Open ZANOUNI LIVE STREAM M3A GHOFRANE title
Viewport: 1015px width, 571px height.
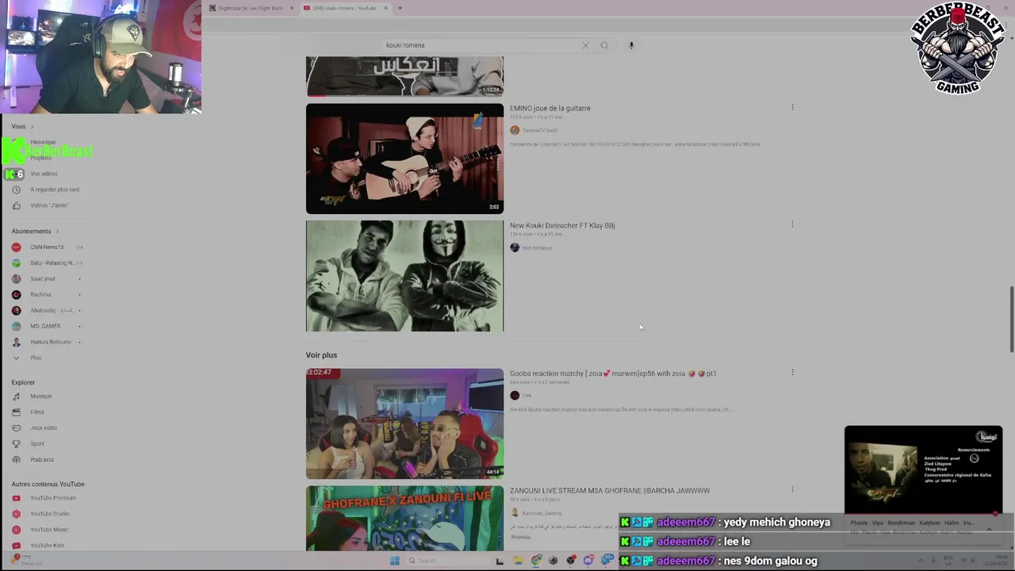(610, 491)
